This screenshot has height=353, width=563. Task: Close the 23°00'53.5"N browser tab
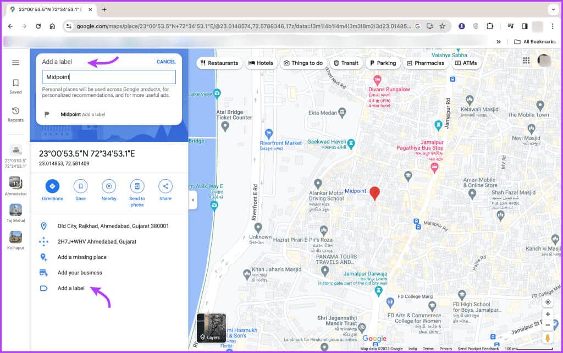click(91, 10)
